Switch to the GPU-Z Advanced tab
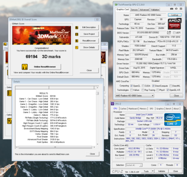 144,10
